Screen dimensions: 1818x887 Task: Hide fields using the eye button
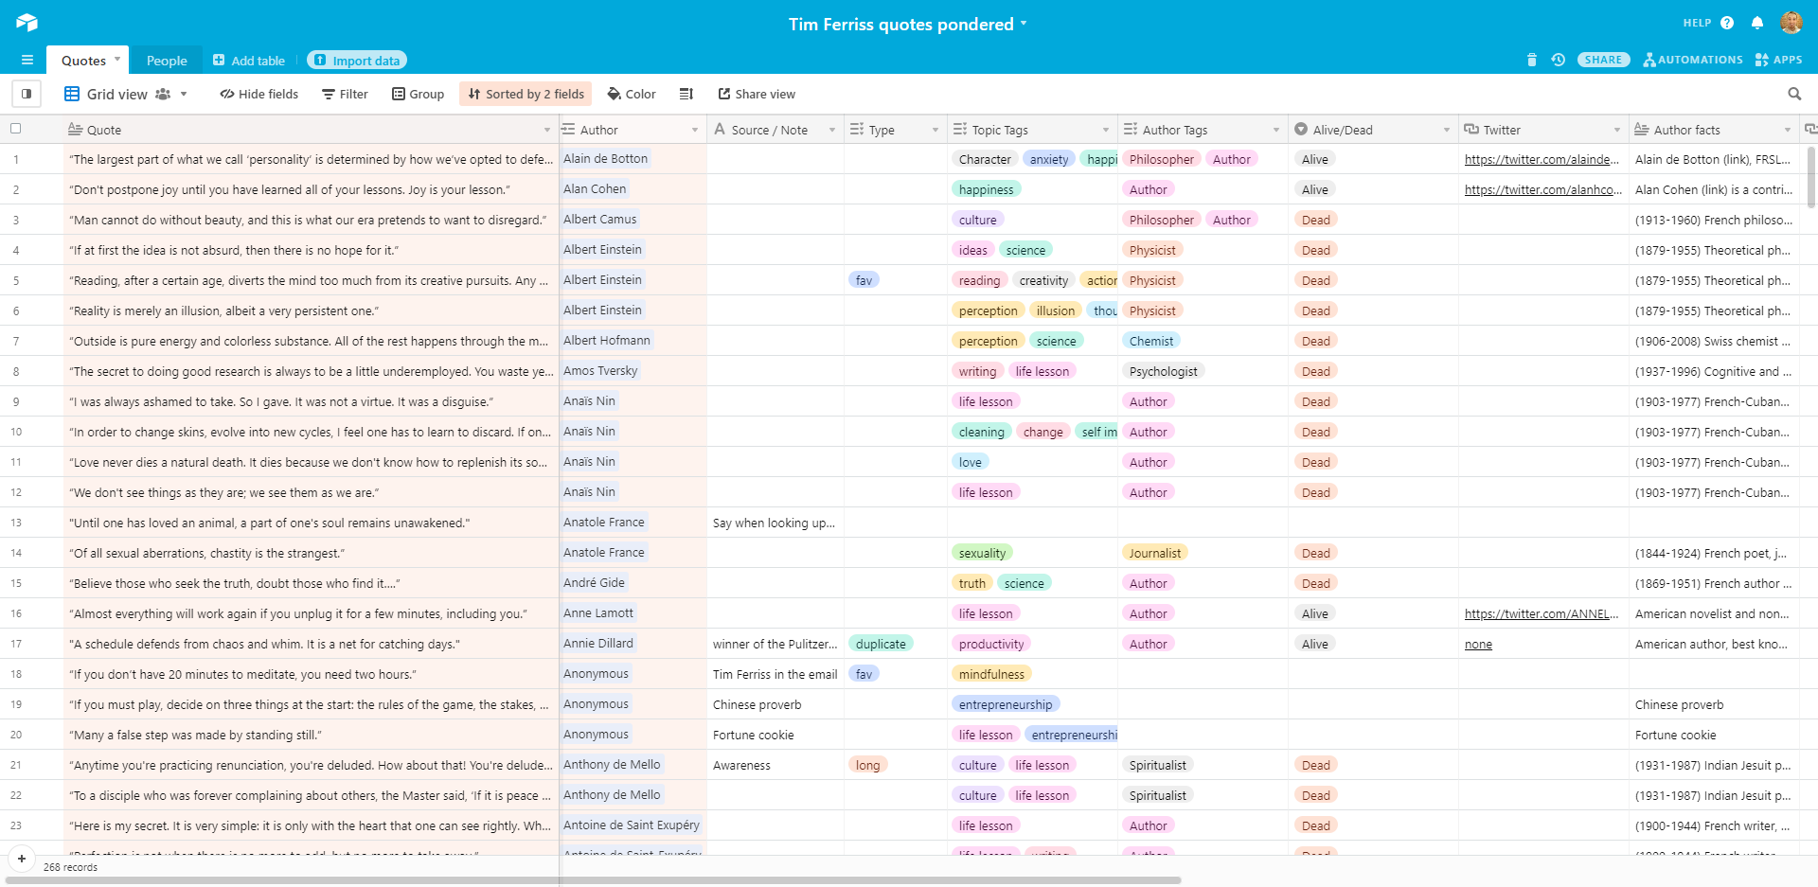pyautogui.click(x=258, y=94)
